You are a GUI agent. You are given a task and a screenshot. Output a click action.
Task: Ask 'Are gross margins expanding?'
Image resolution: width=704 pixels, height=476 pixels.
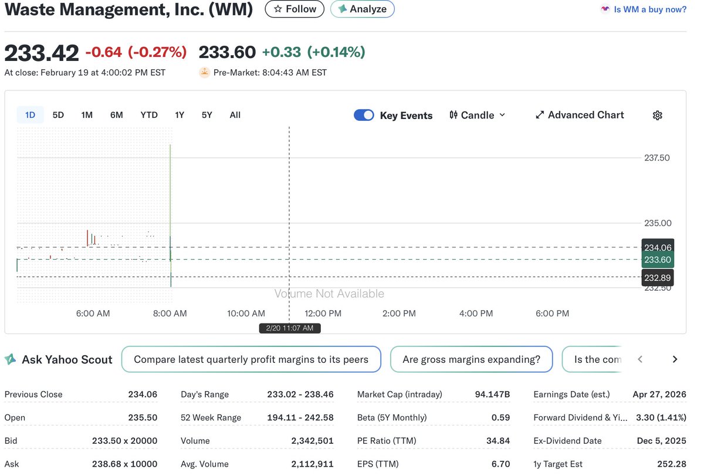pos(471,359)
